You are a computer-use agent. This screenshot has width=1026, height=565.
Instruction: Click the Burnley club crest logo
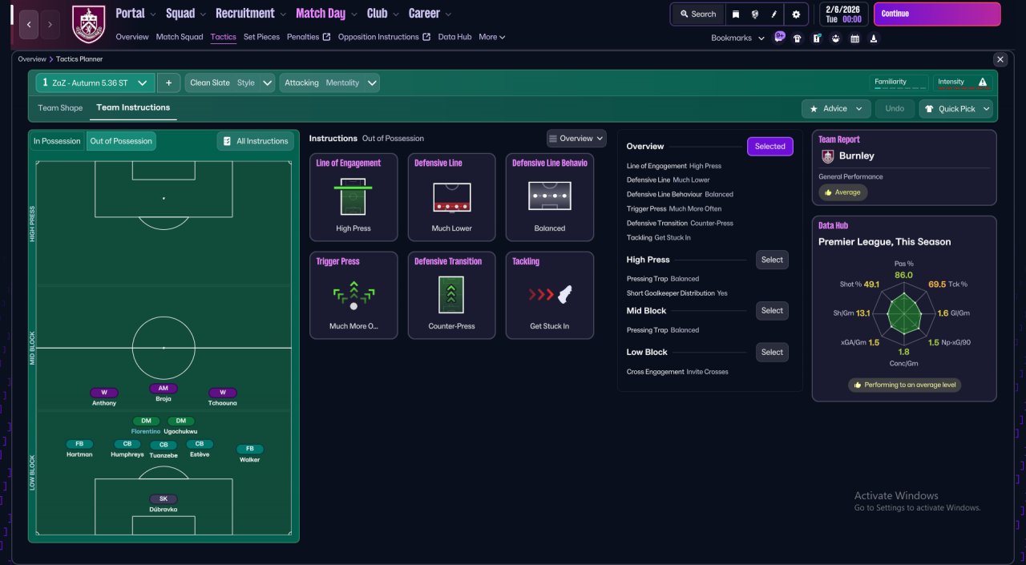pyautogui.click(x=88, y=25)
